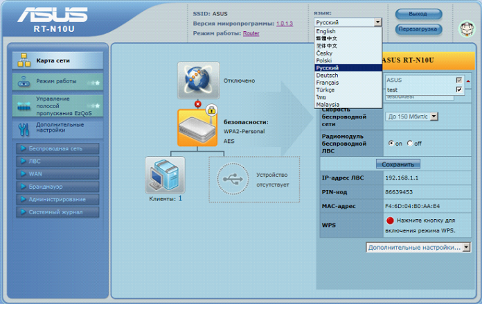The width and height of the screenshot is (482, 317).
Task: Click arrow icon beside Брандмауэр
Action: pyautogui.click(x=23, y=187)
